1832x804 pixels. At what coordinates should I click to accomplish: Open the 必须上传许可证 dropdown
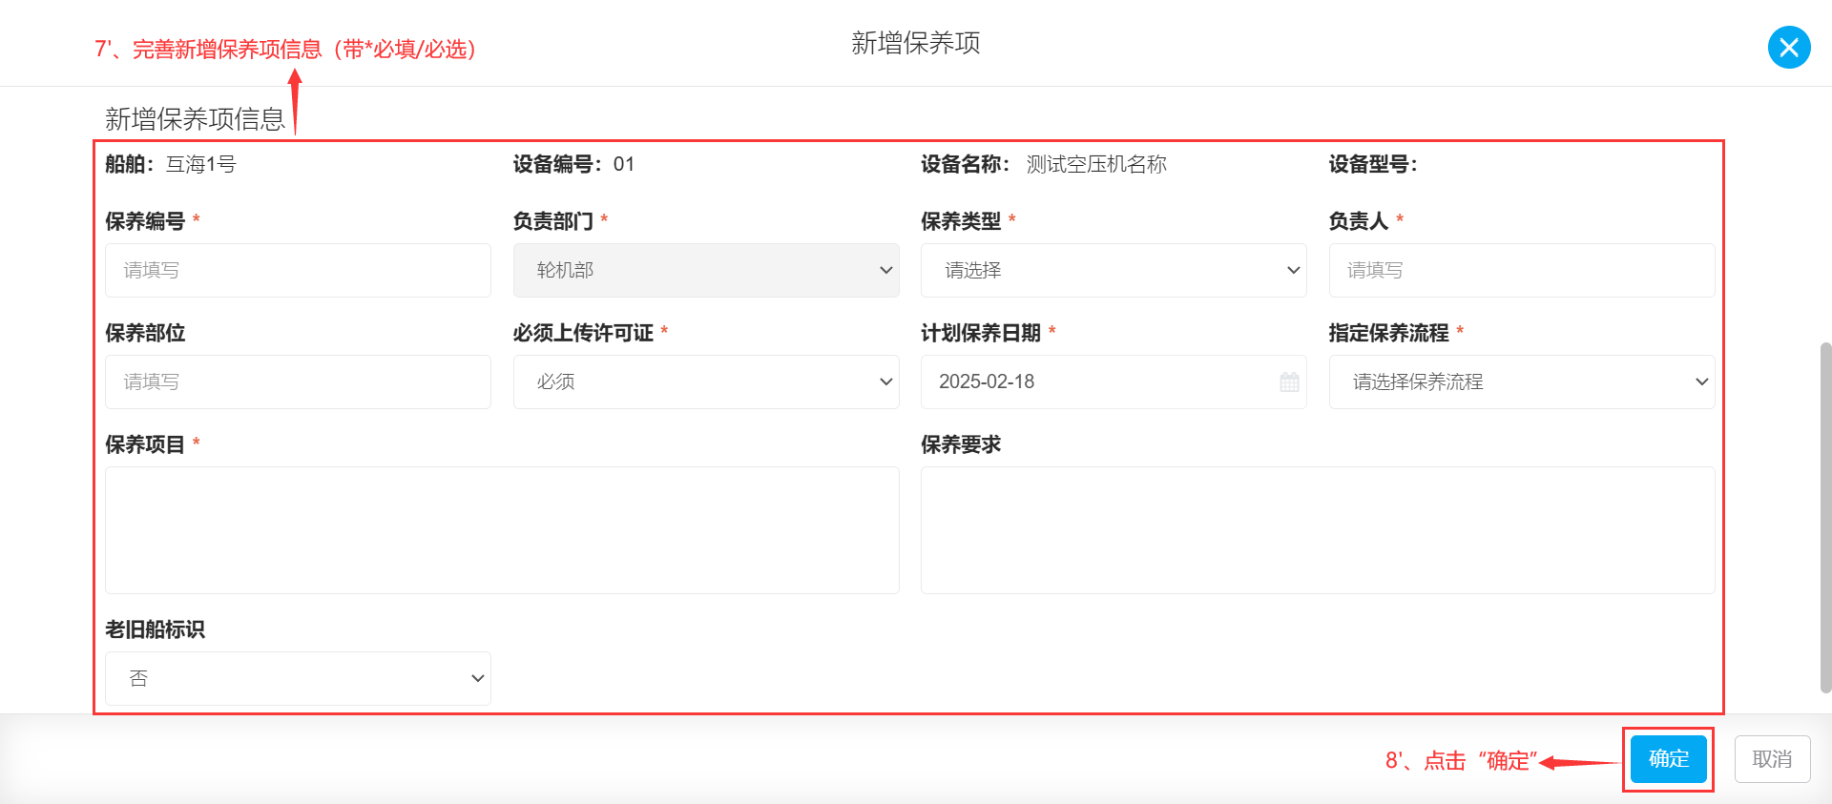click(706, 381)
